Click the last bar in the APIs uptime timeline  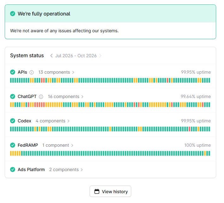point(209,80)
